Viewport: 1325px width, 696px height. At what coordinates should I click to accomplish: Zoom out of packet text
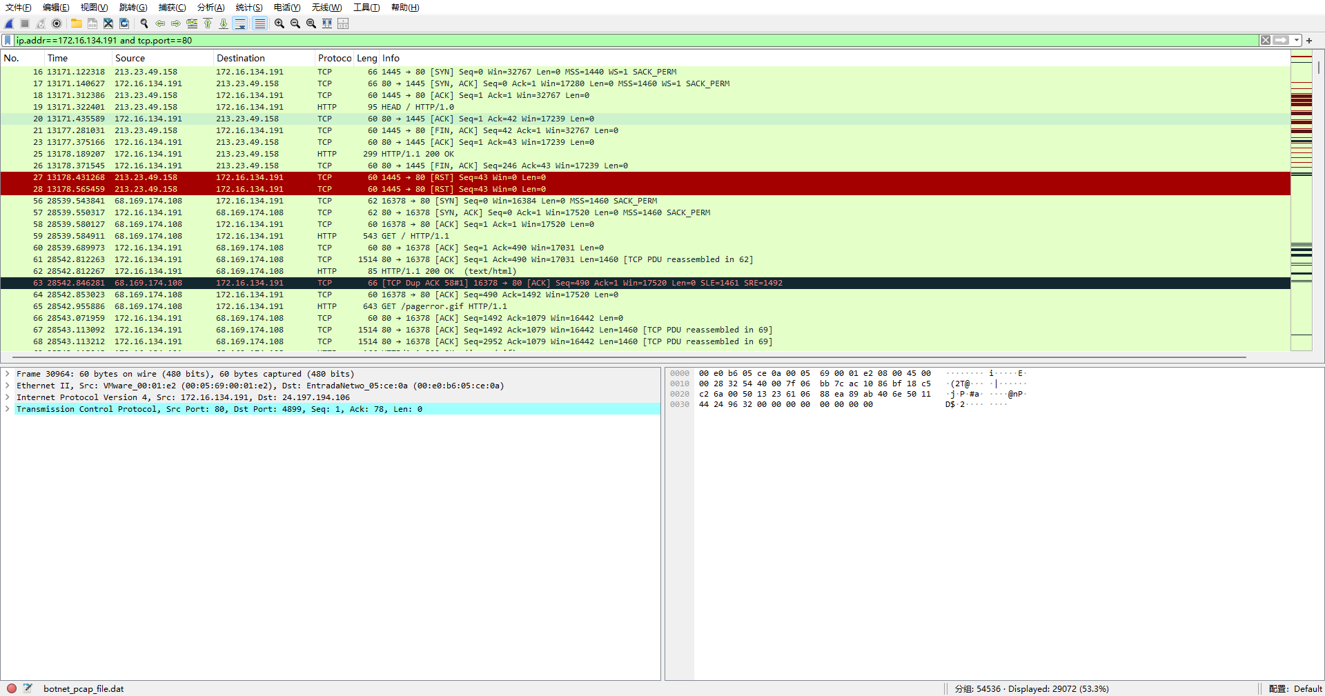click(x=295, y=23)
